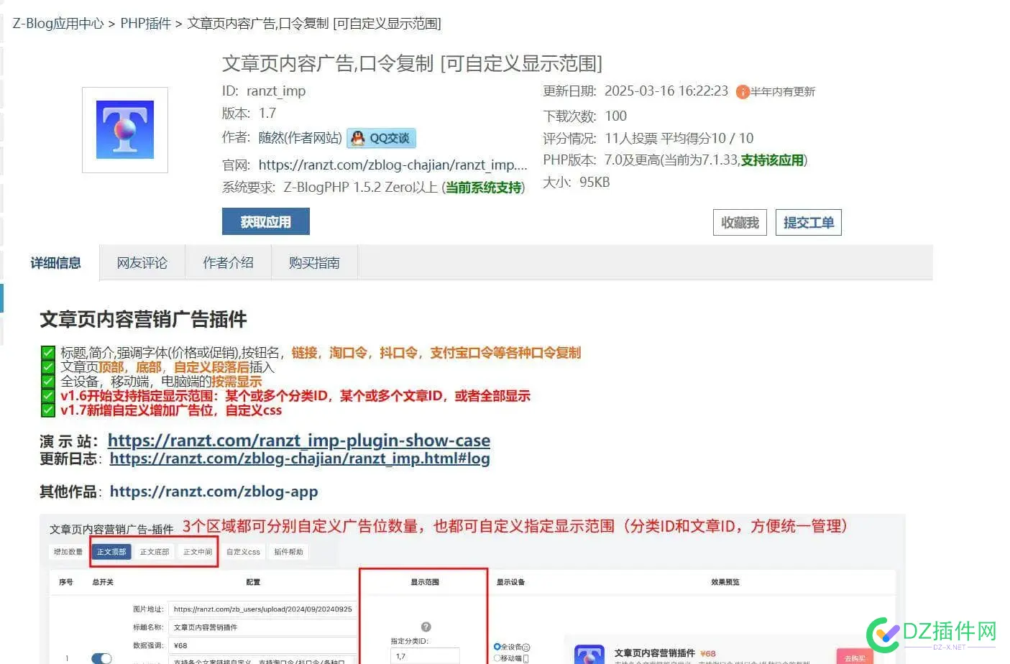Click the green checkmark beside v1.7 feature line

point(47,410)
